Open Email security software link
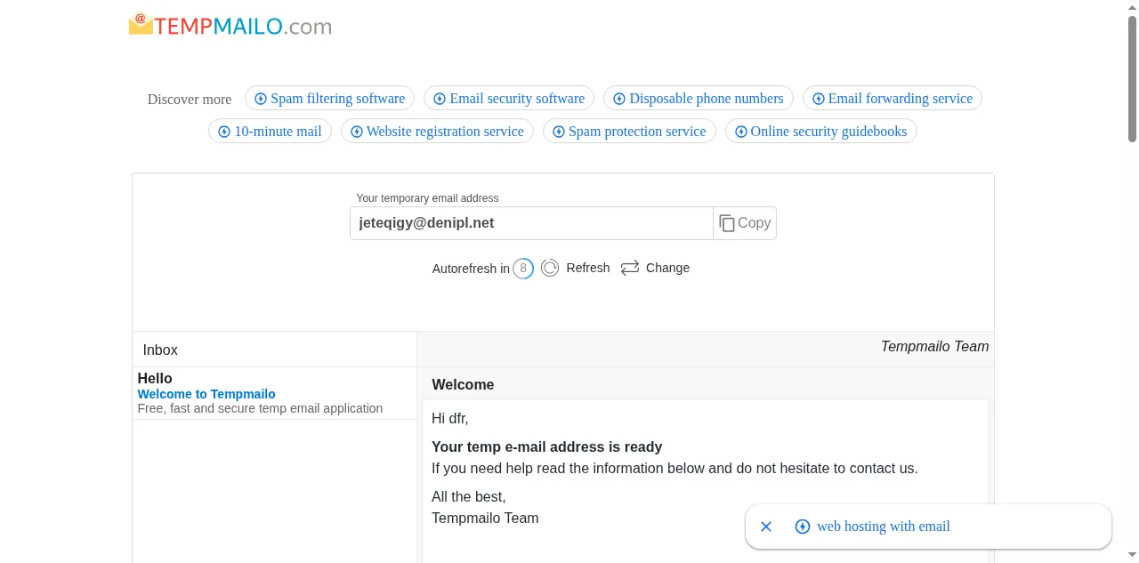 pyautogui.click(x=509, y=98)
